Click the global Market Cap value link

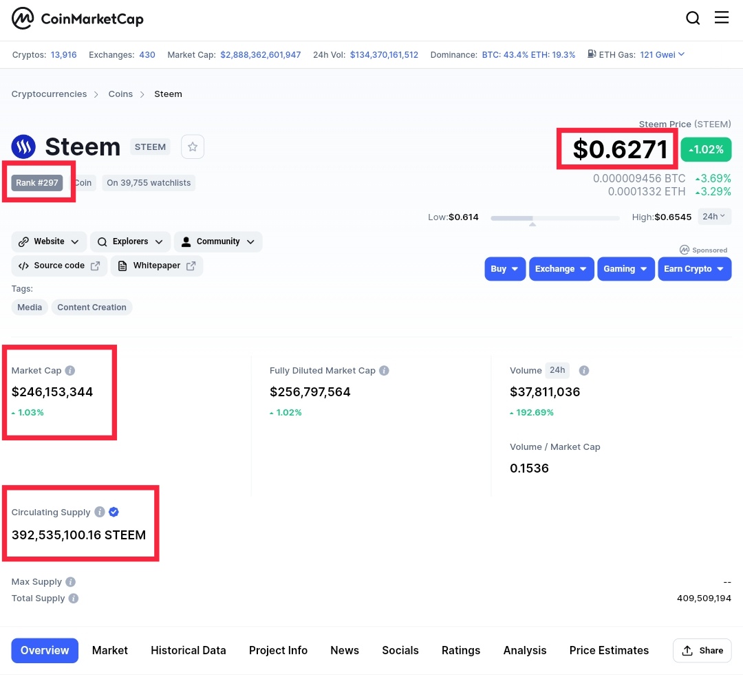coord(261,54)
